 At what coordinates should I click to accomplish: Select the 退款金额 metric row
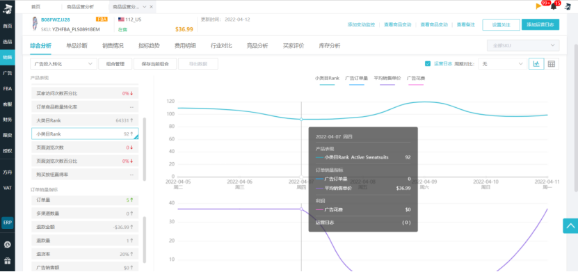coord(85,227)
